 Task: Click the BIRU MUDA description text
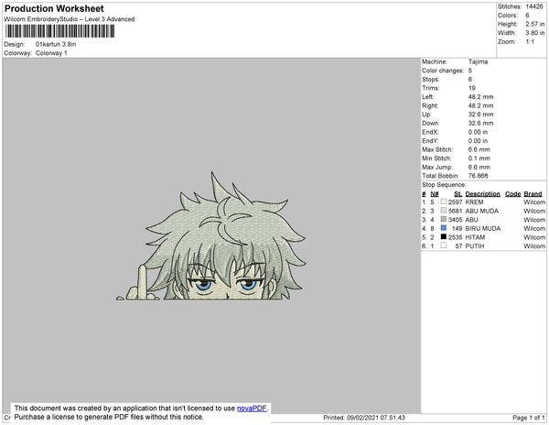483,228
